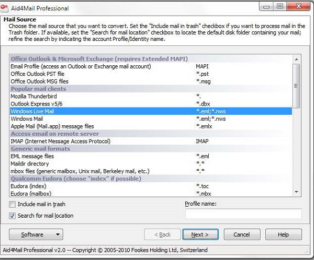The width and height of the screenshot is (314, 260).
Task: Click the Qualcomm Eudora group header
Action: (x=151, y=179)
